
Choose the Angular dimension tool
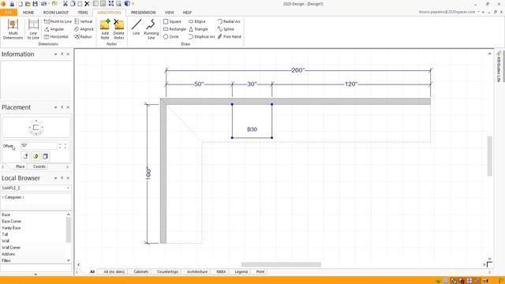coord(54,29)
